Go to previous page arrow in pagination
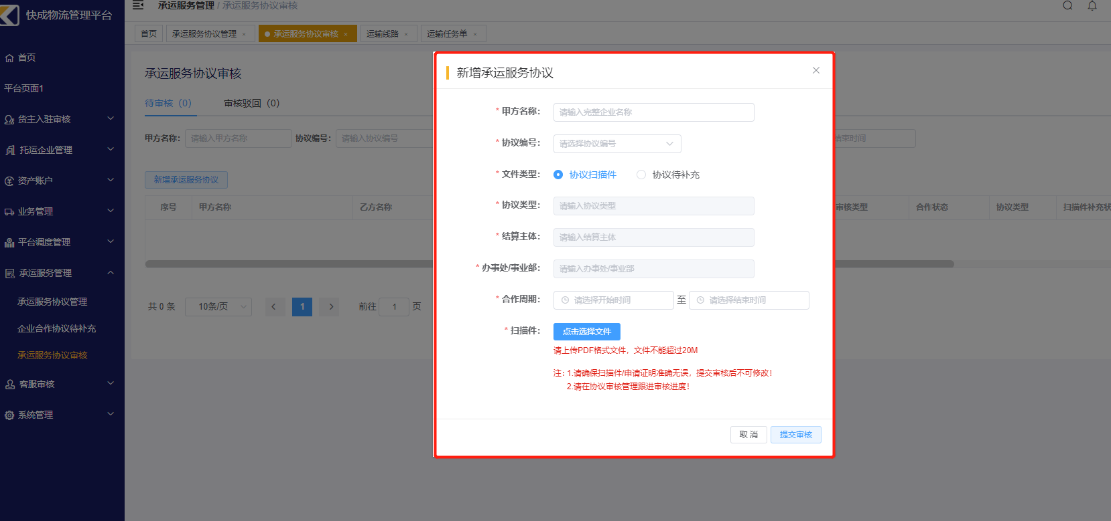 pyautogui.click(x=273, y=307)
